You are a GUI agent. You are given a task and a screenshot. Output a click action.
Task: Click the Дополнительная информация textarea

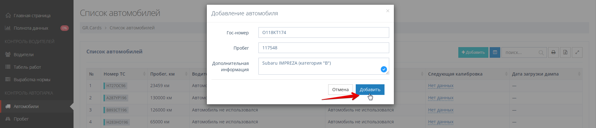click(x=323, y=66)
